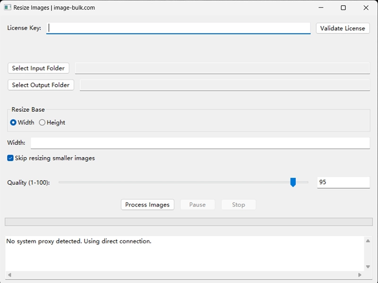This screenshot has width=378, height=283.
Task: Click the Pause button
Action: coord(198,205)
